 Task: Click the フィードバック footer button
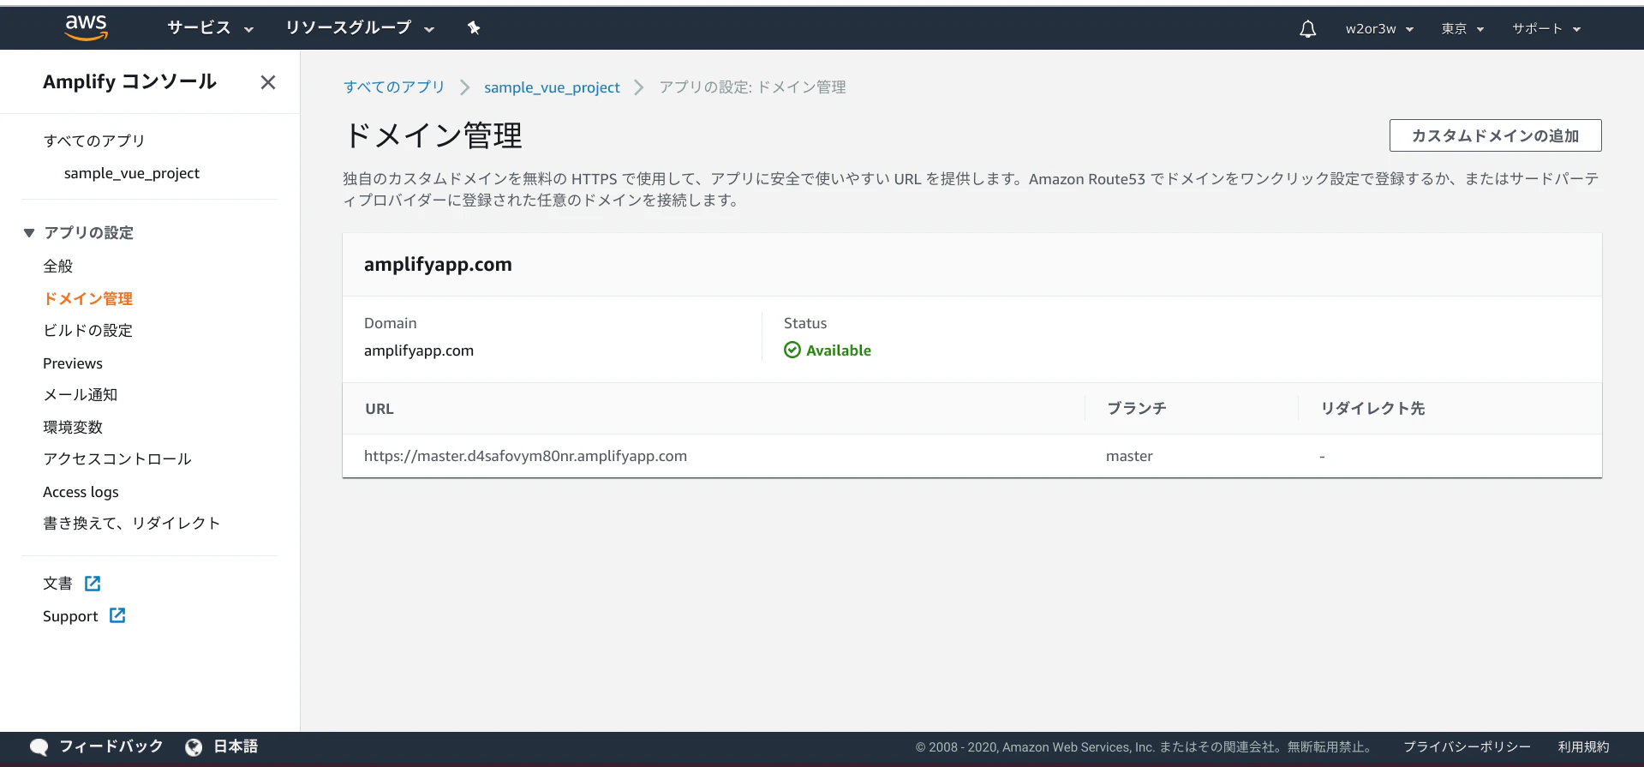pos(111,746)
